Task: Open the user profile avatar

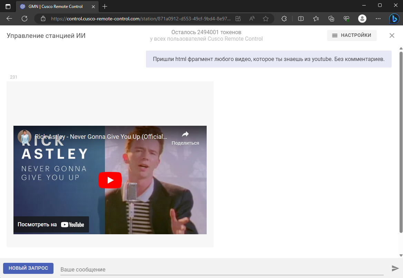Action: (x=362, y=19)
